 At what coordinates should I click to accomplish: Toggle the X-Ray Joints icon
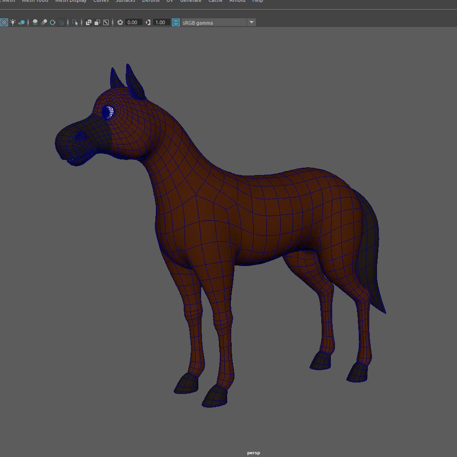click(x=106, y=22)
